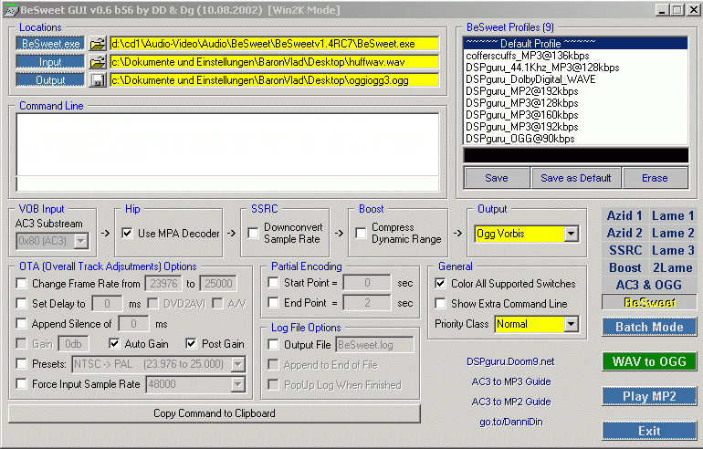Click the Exit button

tap(649, 431)
